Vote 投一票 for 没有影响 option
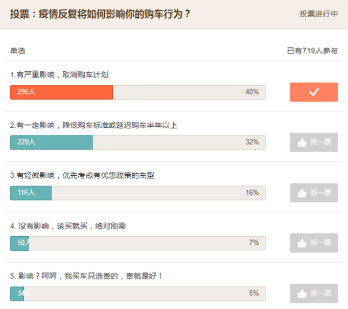Viewport: 348px width, 309px height. [x=313, y=243]
